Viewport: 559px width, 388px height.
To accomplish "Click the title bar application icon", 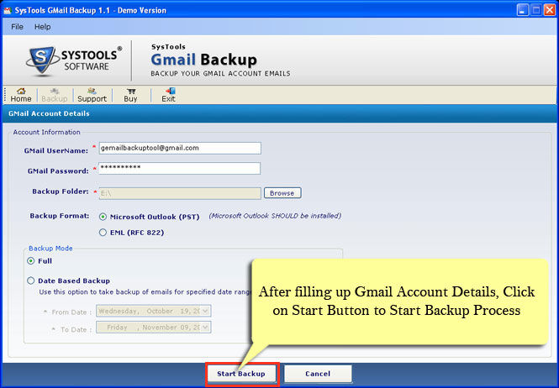I will coord(8,10).
